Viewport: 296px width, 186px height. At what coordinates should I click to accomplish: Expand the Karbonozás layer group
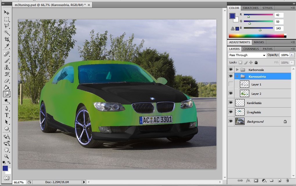237,70
